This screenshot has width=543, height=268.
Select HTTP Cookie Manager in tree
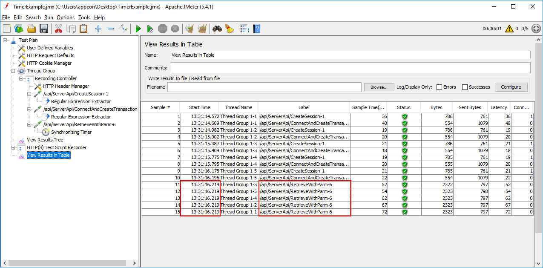click(49, 63)
